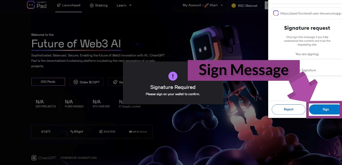Click the site favicon in wallet popup
This screenshot has width=342, height=165.
coord(276,13)
